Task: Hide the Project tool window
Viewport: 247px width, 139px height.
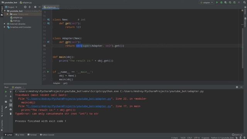Action: coord(39,7)
